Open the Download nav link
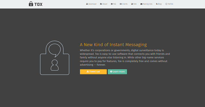The width and height of the screenshot is (205, 107). [x=91, y=4]
